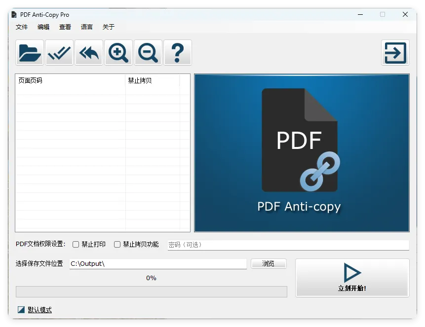Select all pages with the double checkmark icon
Viewport: 425px width, 327px height.
(x=59, y=52)
